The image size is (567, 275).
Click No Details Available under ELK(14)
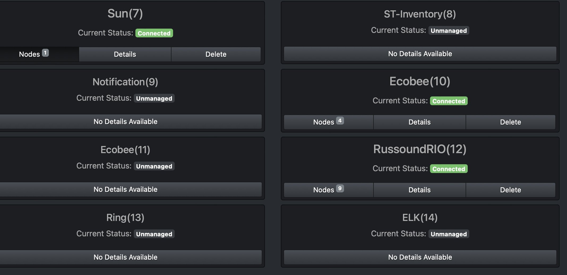[420, 257]
